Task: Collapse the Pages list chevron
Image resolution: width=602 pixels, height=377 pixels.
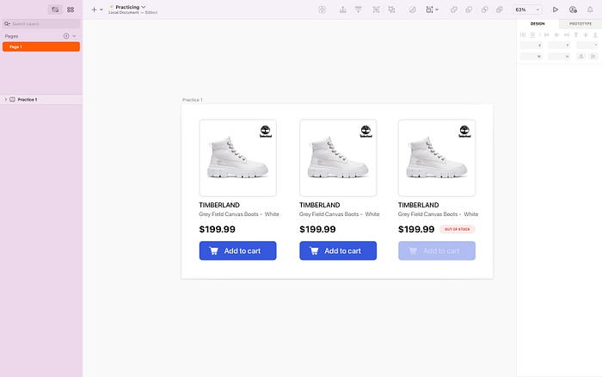Action: [74, 36]
